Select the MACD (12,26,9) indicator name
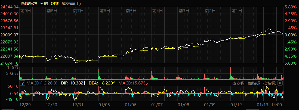The width and height of the screenshot is (299, 110). click(42, 83)
